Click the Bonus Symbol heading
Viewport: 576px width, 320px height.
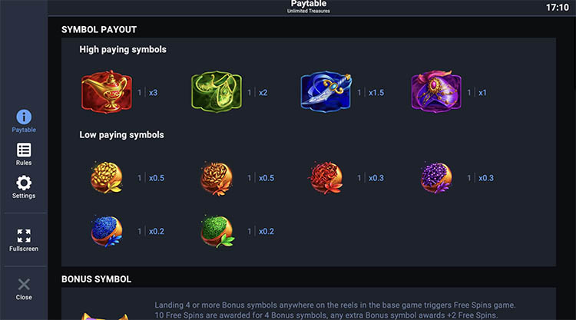pyautogui.click(x=96, y=279)
